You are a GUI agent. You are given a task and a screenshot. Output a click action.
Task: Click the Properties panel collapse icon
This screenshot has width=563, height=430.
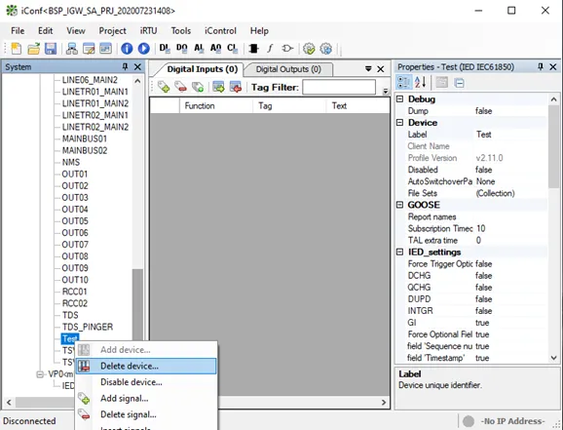459,83
